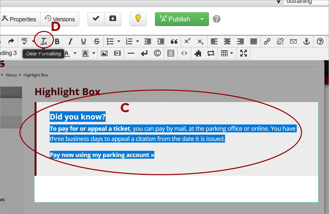Image resolution: width=329 pixels, height=214 pixels.
Task: Open editor help question icon
Action: (x=320, y=41)
